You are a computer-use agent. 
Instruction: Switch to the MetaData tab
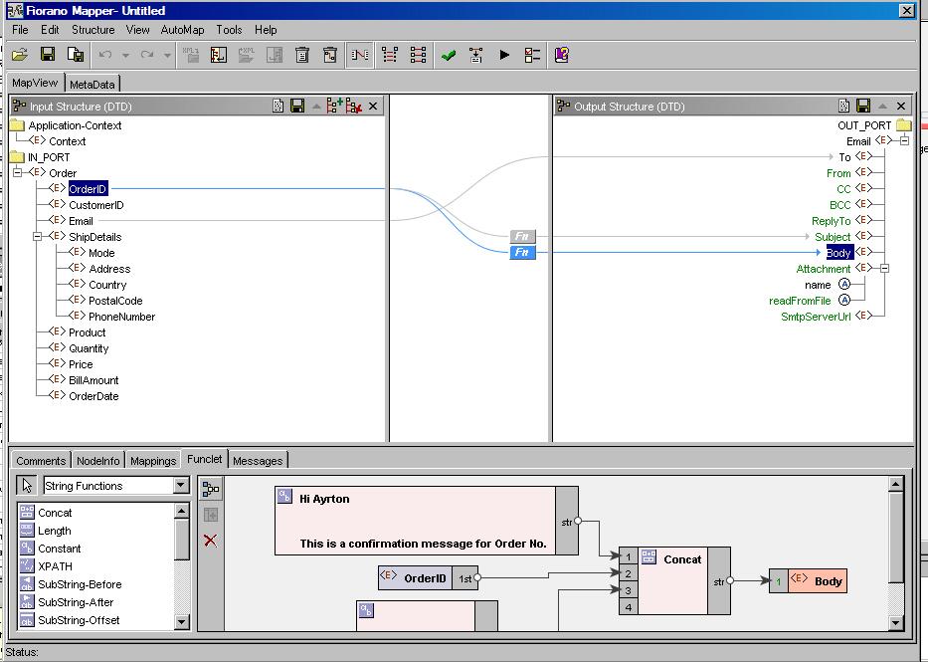pos(93,84)
